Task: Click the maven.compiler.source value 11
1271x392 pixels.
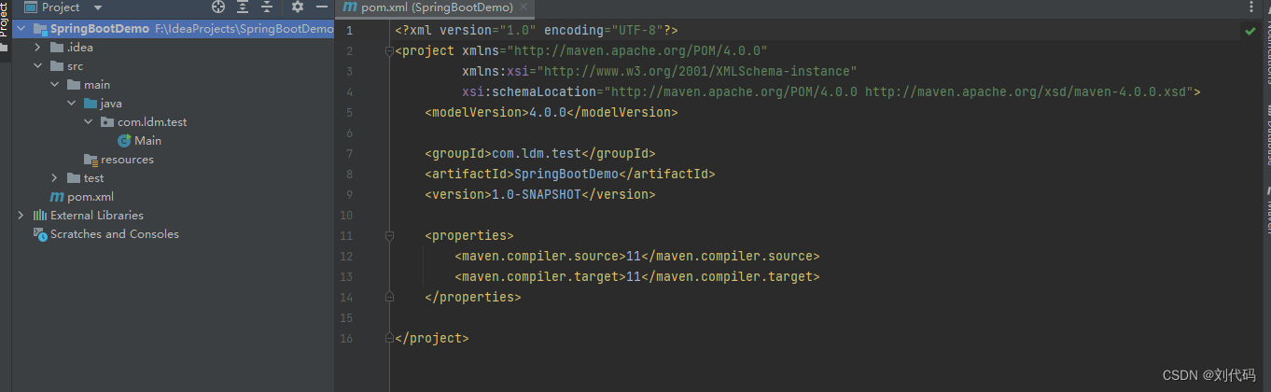Action: [x=634, y=257]
